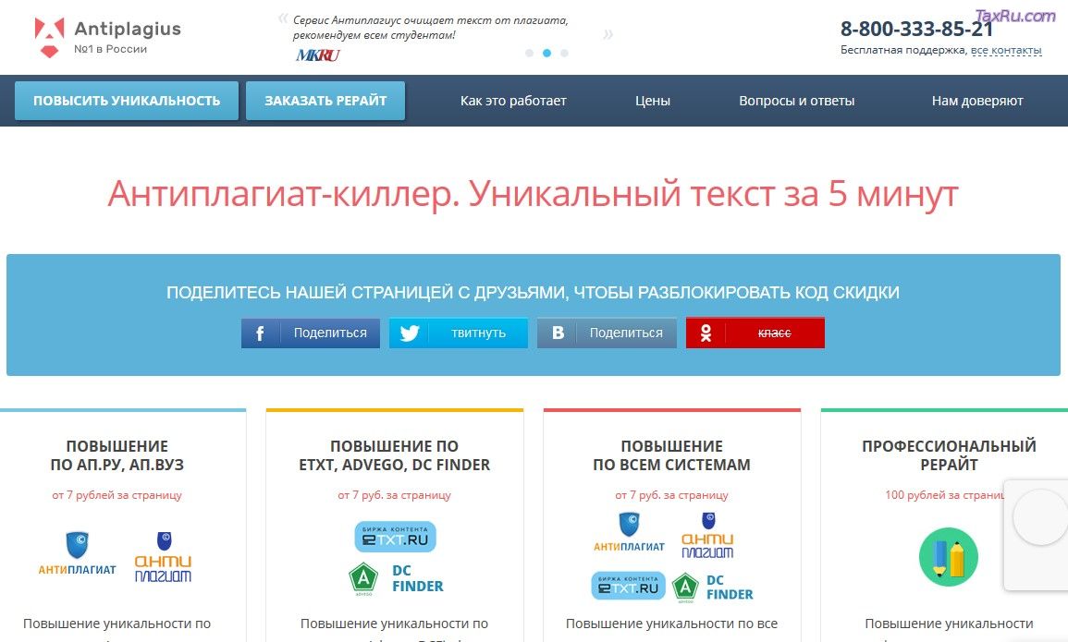Image resolution: width=1068 pixels, height=642 pixels.
Task: Select the first testimonial slider dot
Action: pyautogui.click(x=529, y=54)
